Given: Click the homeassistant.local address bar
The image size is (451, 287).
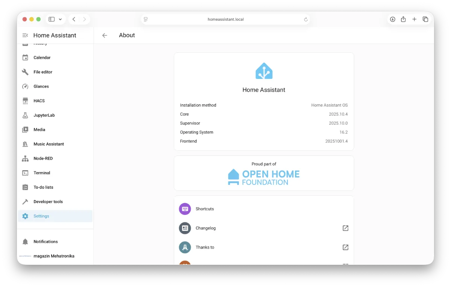Looking at the screenshot, I should 225,19.
